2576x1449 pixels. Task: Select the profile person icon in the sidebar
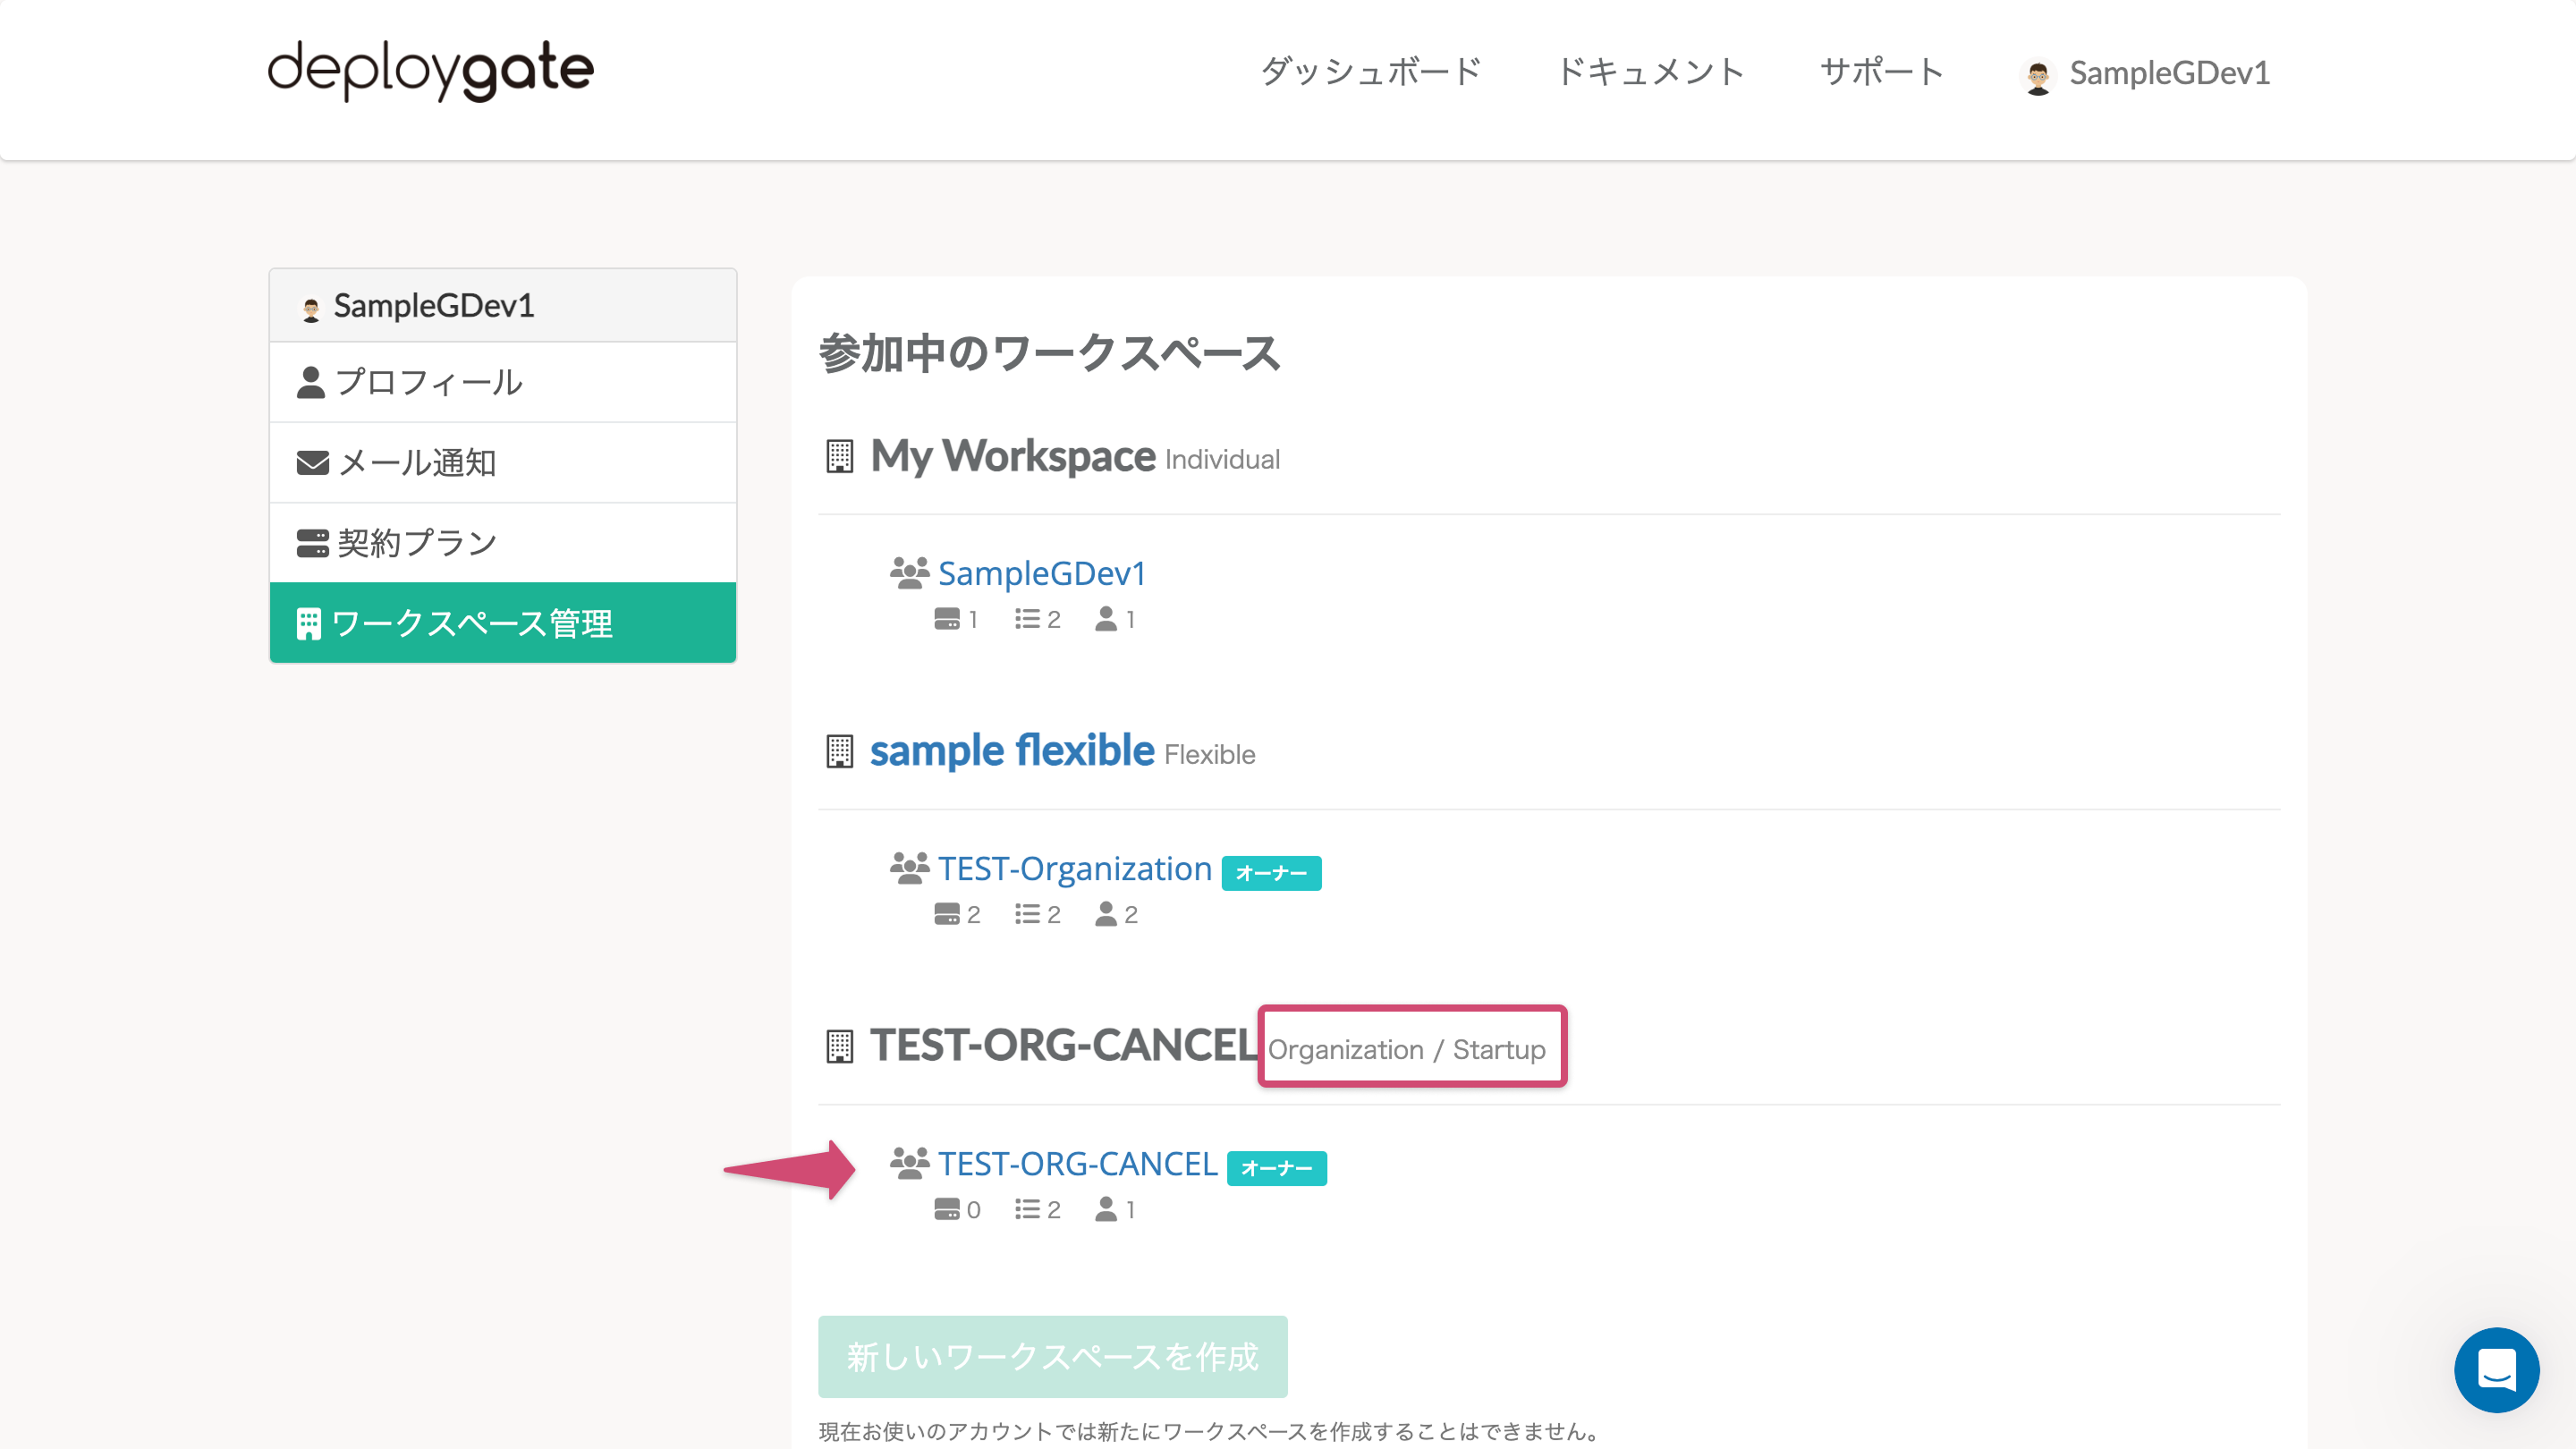[310, 381]
